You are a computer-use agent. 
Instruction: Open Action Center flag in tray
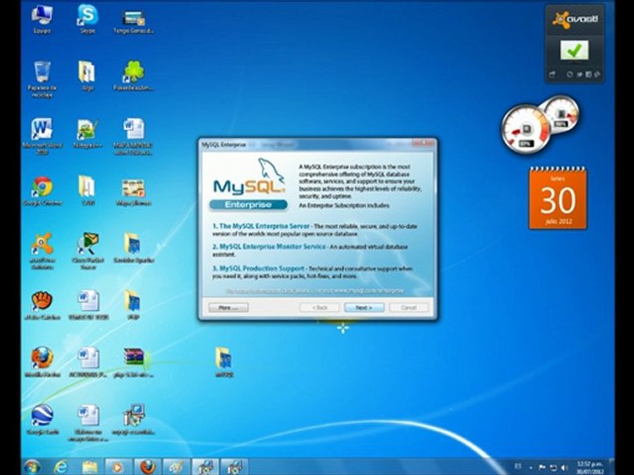[542, 467]
